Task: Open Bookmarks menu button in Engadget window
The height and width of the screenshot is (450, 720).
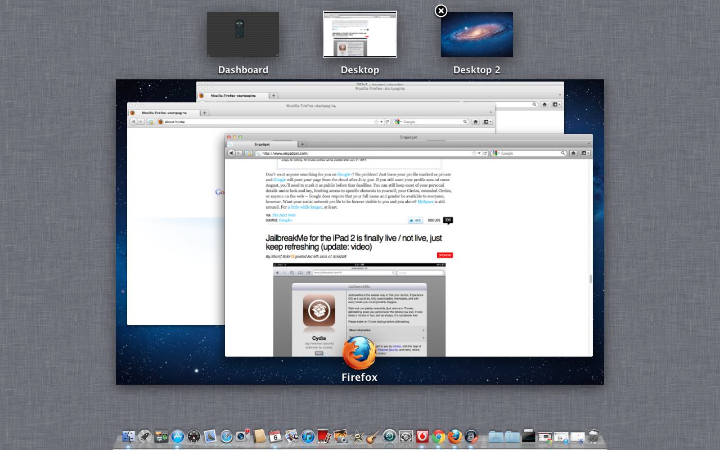Action: pyautogui.click(x=586, y=153)
